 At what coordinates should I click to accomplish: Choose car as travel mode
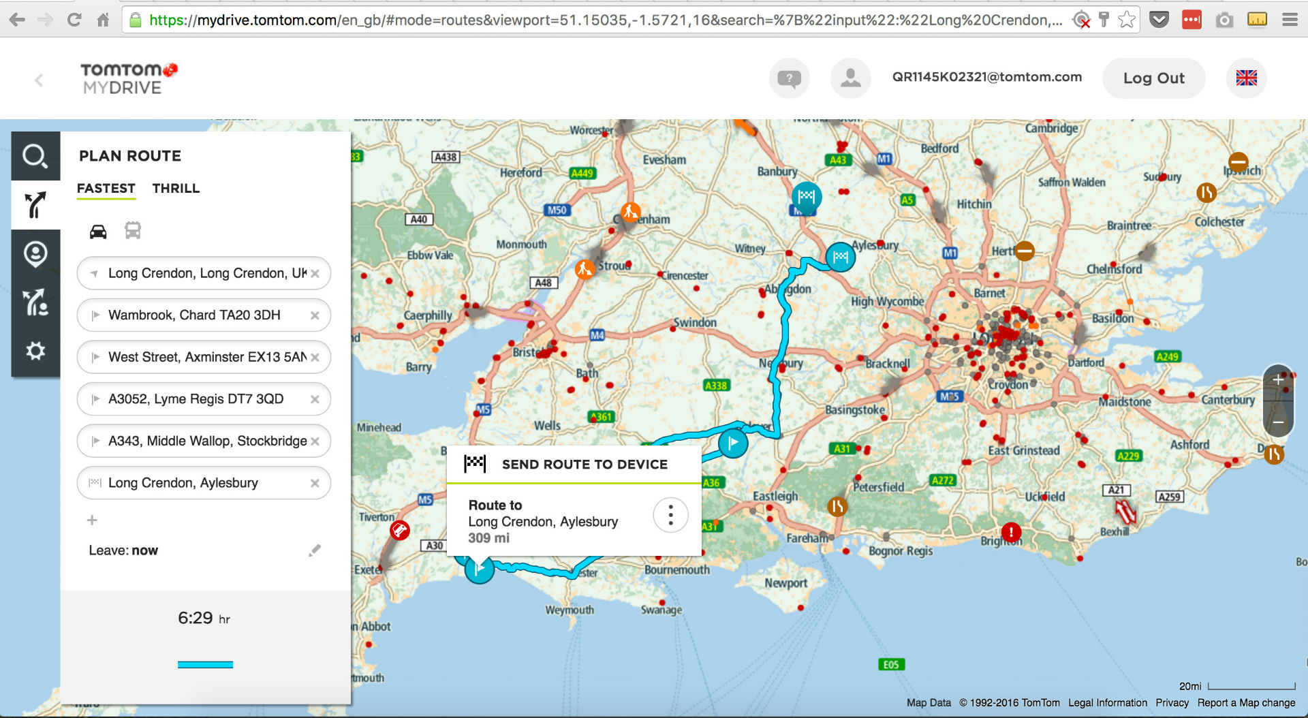tap(98, 232)
